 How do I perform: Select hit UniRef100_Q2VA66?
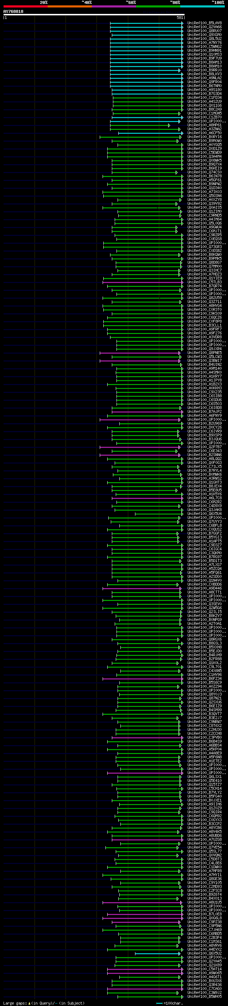[x=204, y=27]
